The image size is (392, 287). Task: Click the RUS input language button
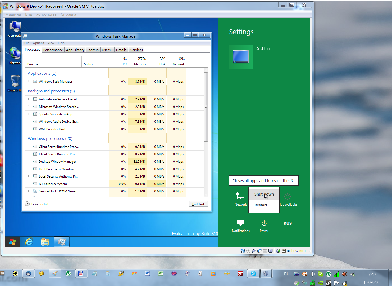pyautogui.click(x=288, y=223)
